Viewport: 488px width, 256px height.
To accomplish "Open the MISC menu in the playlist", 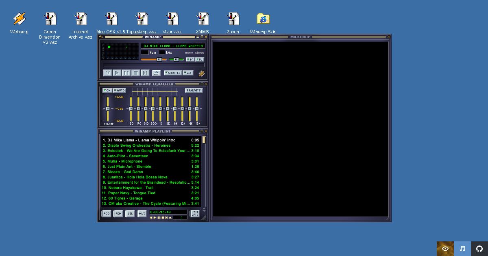I will pyautogui.click(x=142, y=213).
